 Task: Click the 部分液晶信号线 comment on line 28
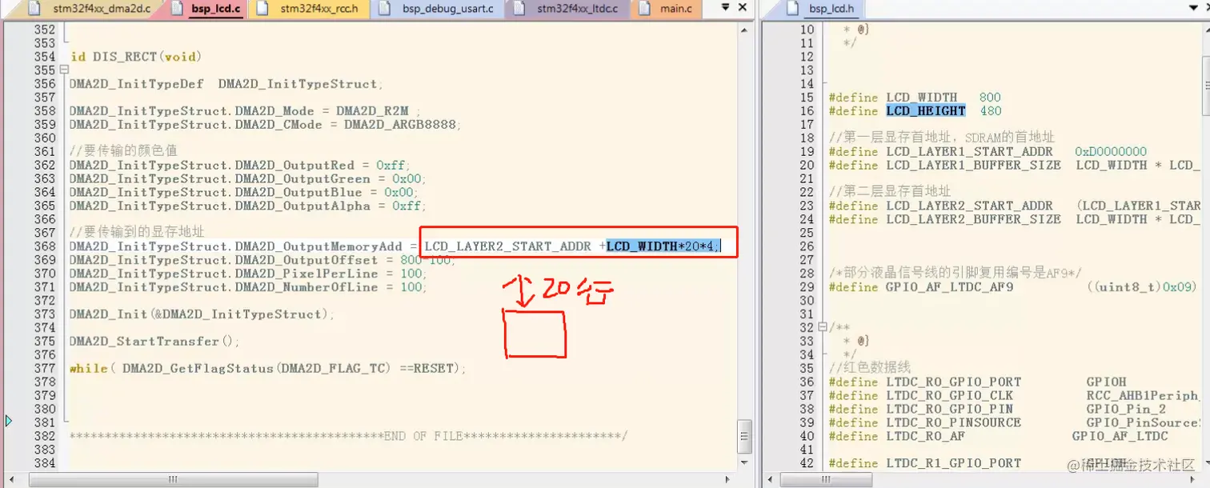tap(956, 273)
